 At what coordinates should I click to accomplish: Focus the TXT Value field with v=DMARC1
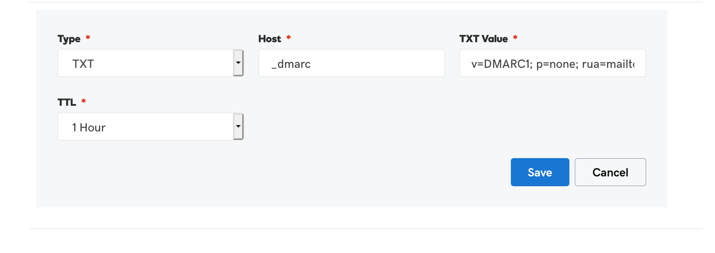click(x=552, y=63)
